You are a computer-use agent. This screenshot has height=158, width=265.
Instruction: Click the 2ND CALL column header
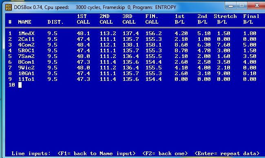coord(106,19)
